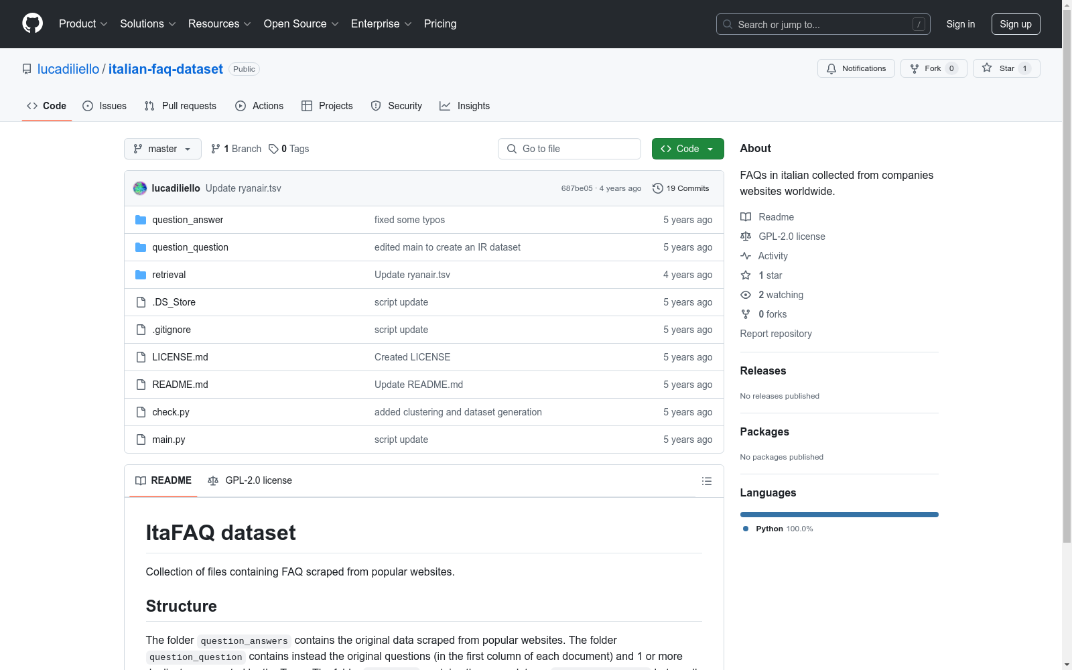
Task: Switch to the Insights tab
Action: 465,106
